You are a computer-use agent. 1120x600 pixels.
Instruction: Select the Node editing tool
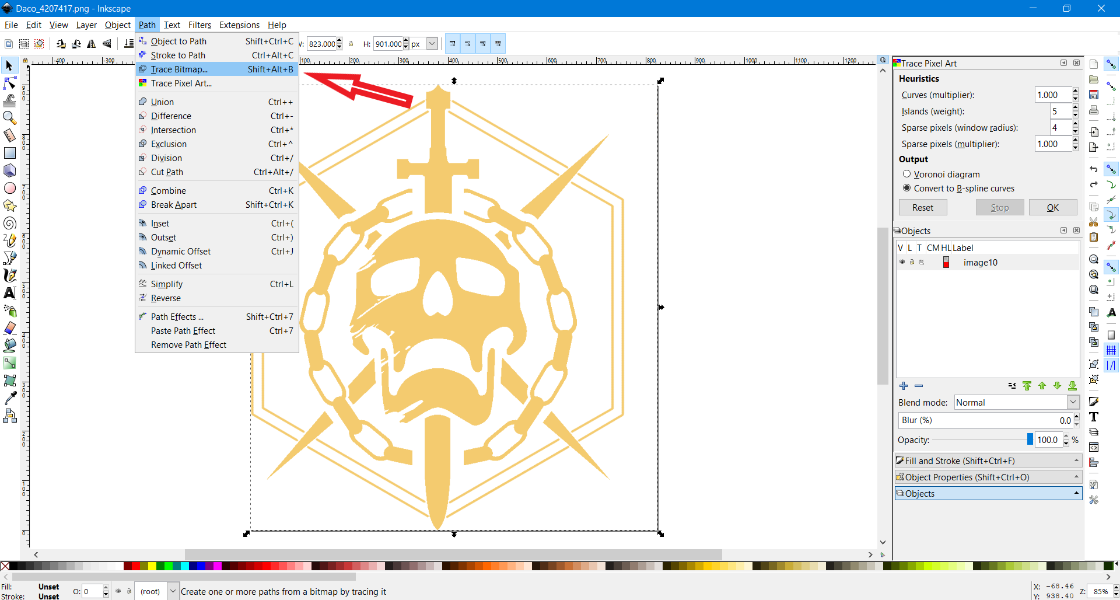tap(9, 83)
